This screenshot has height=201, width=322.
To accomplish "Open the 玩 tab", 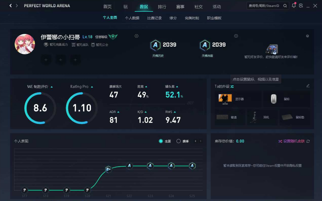I will [126, 7].
